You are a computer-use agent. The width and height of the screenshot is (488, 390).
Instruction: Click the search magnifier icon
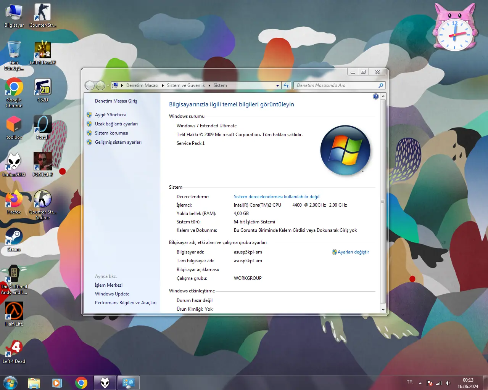(x=381, y=85)
